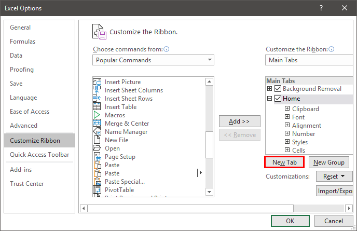Viewport: 357px width, 231px height.
Task: Click the info icon beside Customize the Ribbon
Action: 332,49
